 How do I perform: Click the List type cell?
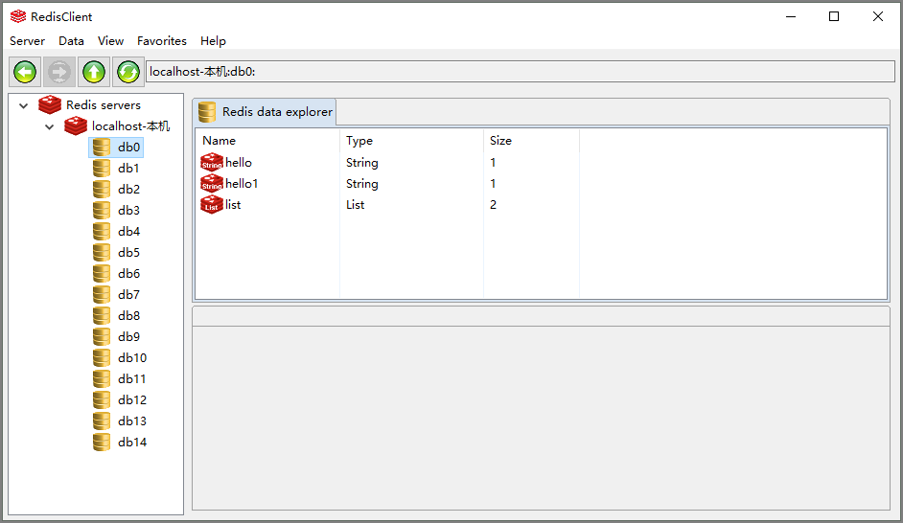pyautogui.click(x=356, y=204)
